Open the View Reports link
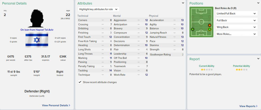The width and height of the screenshot is (261, 110). (247, 106)
